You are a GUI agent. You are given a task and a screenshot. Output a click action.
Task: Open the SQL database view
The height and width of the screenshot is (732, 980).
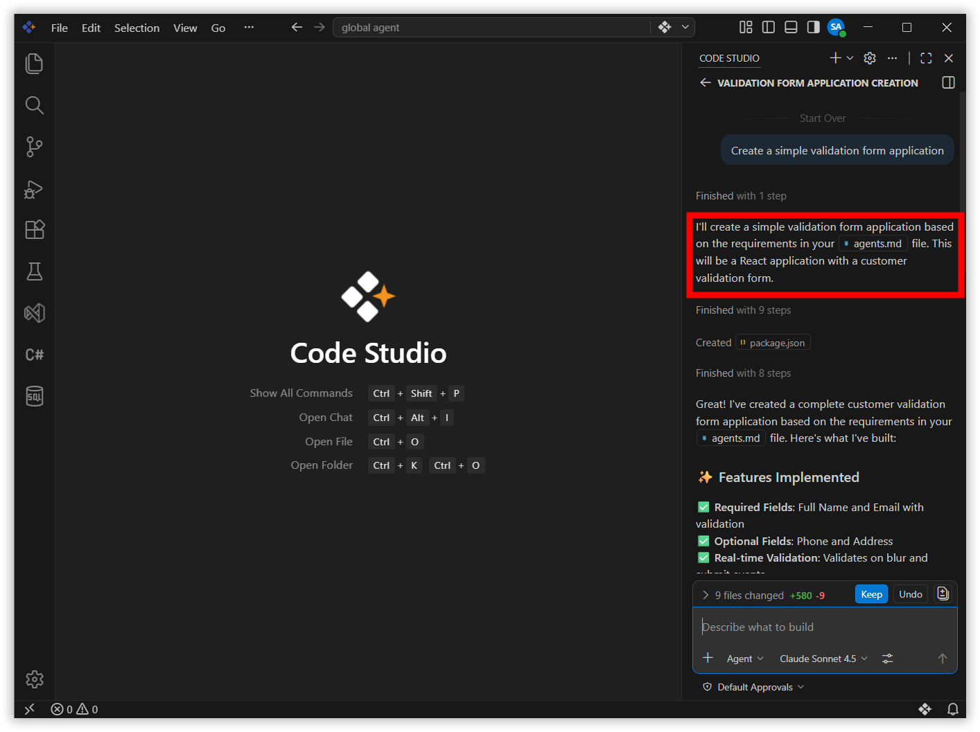click(x=34, y=396)
